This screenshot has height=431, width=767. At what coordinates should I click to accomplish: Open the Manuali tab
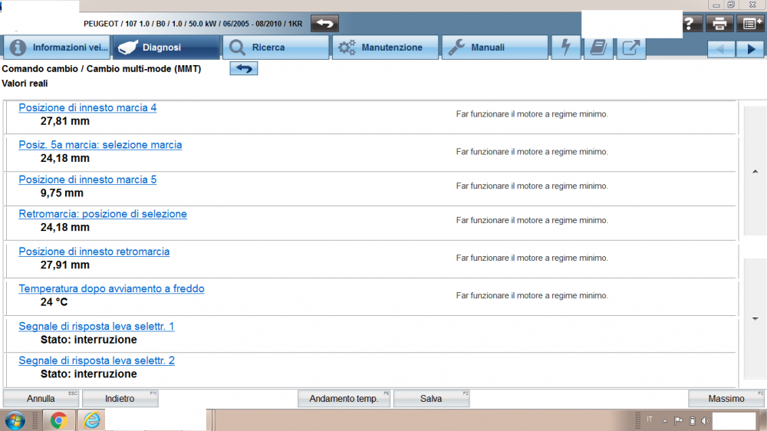point(495,48)
